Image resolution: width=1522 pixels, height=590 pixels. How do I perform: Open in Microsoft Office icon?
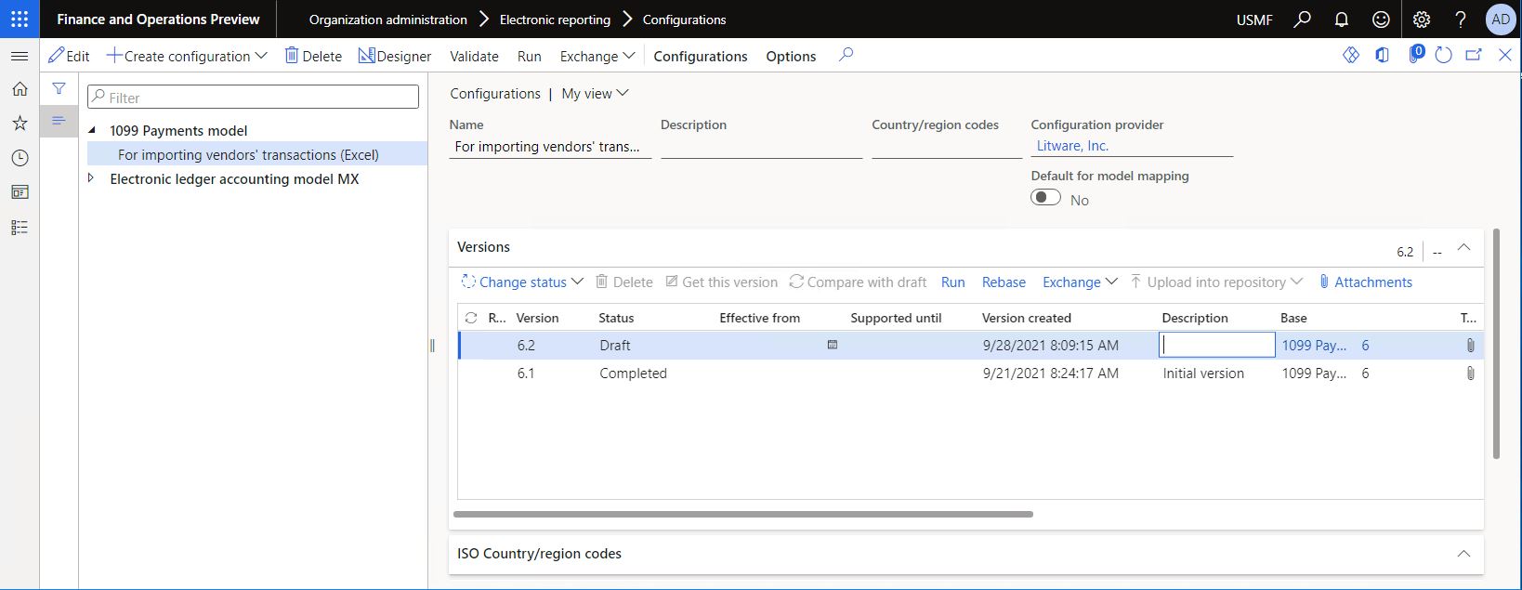click(x=1383, y=56)
